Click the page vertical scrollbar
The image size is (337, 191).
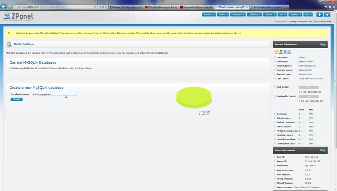(335, 82)
